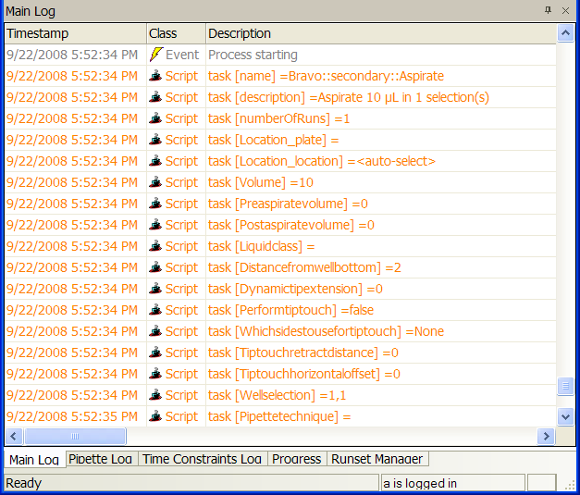Click Script icon beside task [Volume] =10 row
The height and width of the screenshot is (495, 580).
[155, 182]
